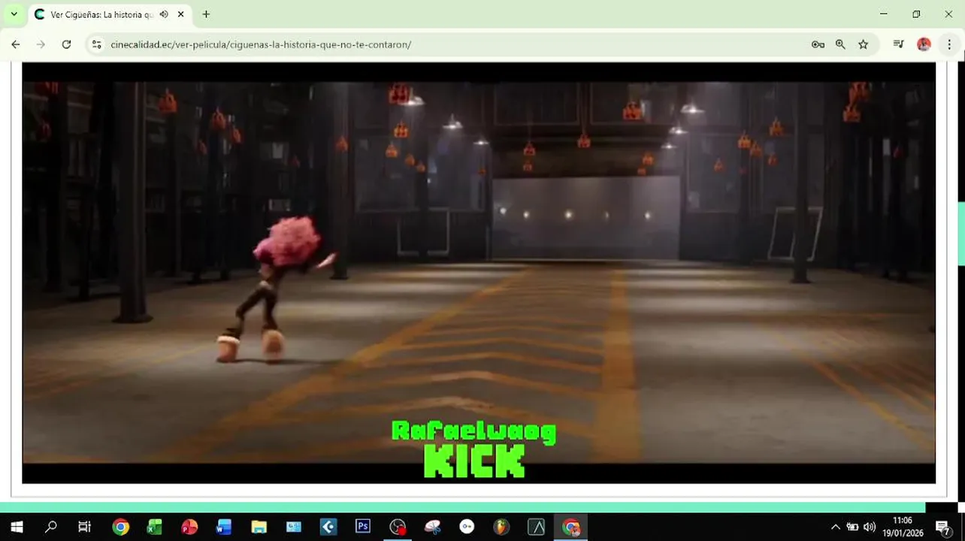The width and height of the screenshot is (965, 541).
Task: View site information icon in address bar
Action: pyautogui.click(x=96, y=44)
